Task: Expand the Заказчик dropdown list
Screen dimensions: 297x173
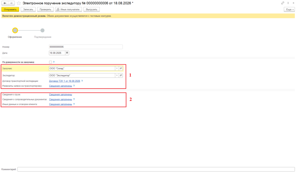Action: (117, 68)
